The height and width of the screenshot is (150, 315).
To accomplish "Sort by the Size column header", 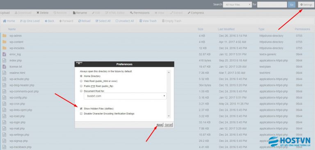I will (200, 29).
